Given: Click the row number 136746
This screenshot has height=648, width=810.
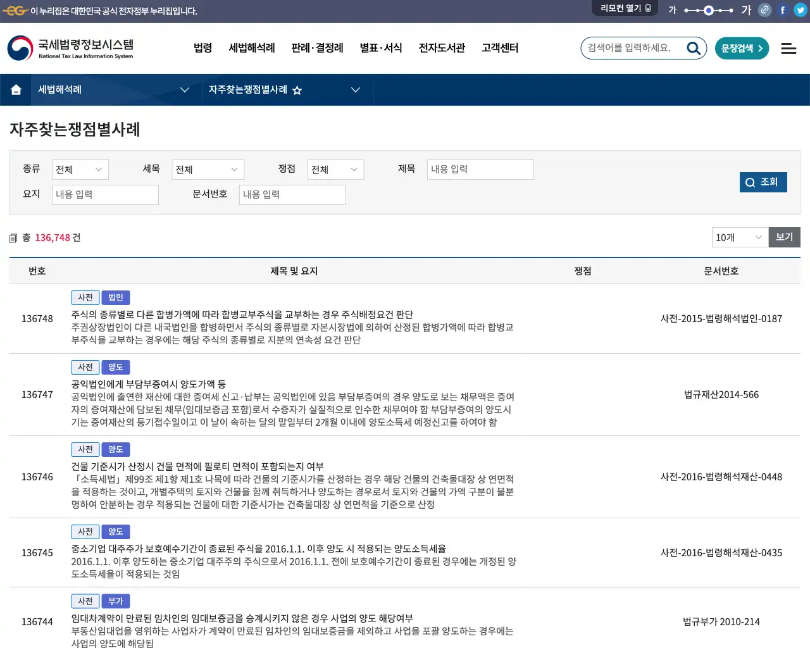Looking at the screenshot, I should [37, 477].
